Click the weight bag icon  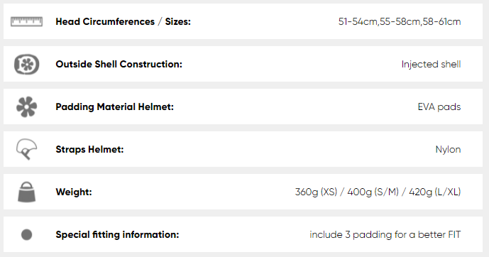pos(26,192)
